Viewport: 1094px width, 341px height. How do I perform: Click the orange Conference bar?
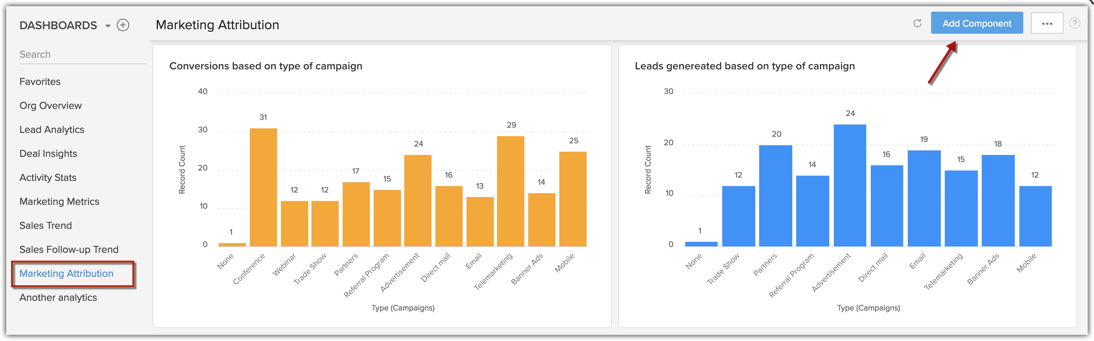pos(263,187)
